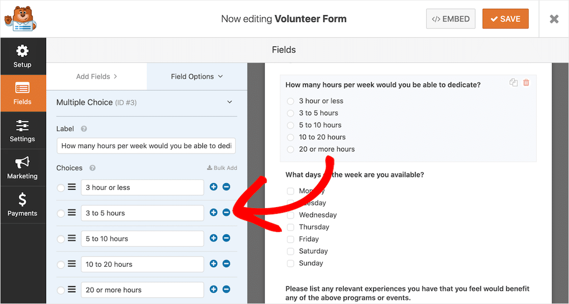Grab reorder handle for '3 hour or less'
Image resolution: width=569 pixels, height=304 pixels.
pos(72,187)
